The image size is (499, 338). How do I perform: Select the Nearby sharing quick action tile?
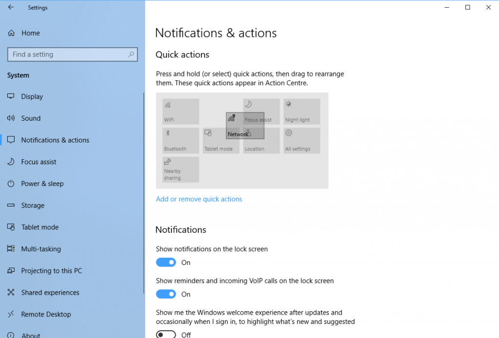(180, 169)
